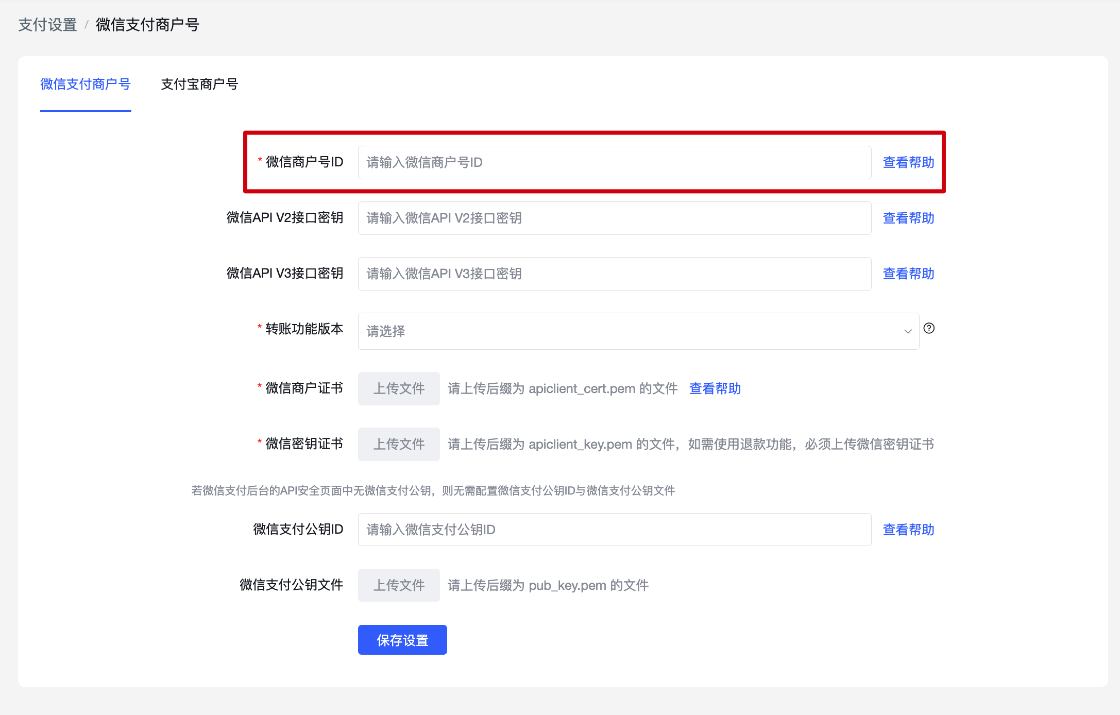This screenshot has height=715, width=1120.
Task: Focus the 微信API V3接口密钥 input field
Action: (x=615, y=274)
